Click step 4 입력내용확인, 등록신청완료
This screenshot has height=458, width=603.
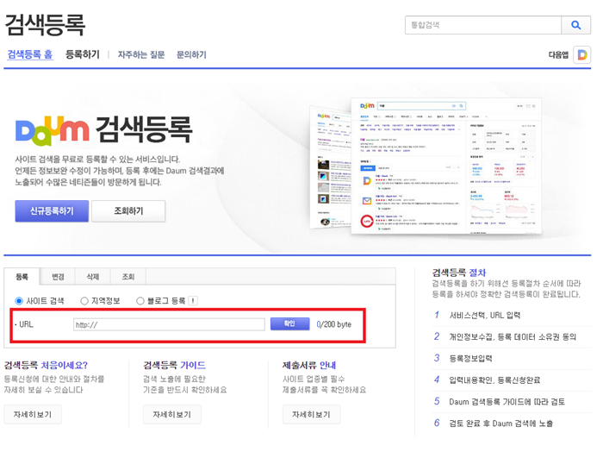point(494,380)
